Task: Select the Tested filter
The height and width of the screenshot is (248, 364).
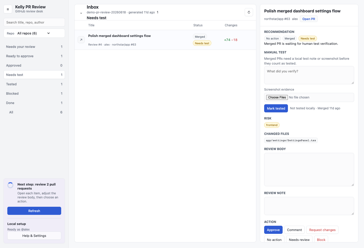Action: (34, 84)
